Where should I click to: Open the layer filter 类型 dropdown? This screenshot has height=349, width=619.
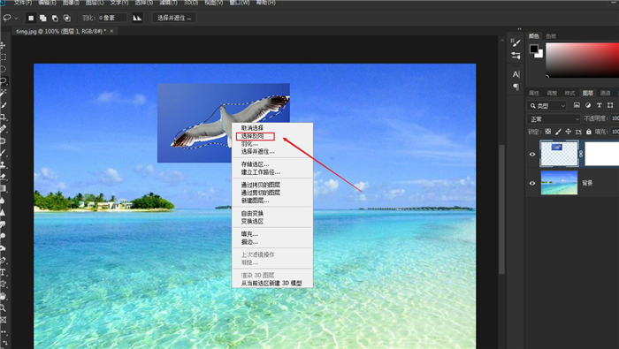(x=547, y=106)
